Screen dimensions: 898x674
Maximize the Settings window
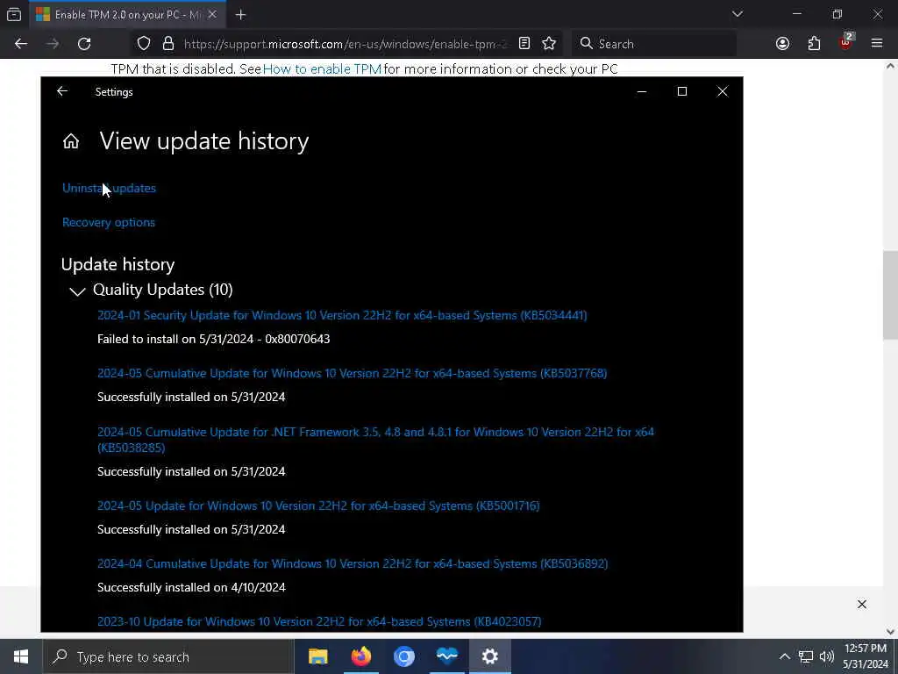[x=681, y=91]
